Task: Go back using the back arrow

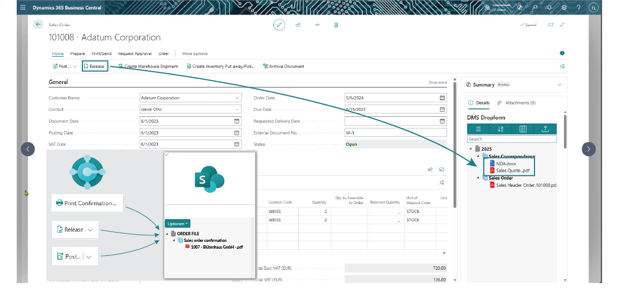Action: (38, 24)
